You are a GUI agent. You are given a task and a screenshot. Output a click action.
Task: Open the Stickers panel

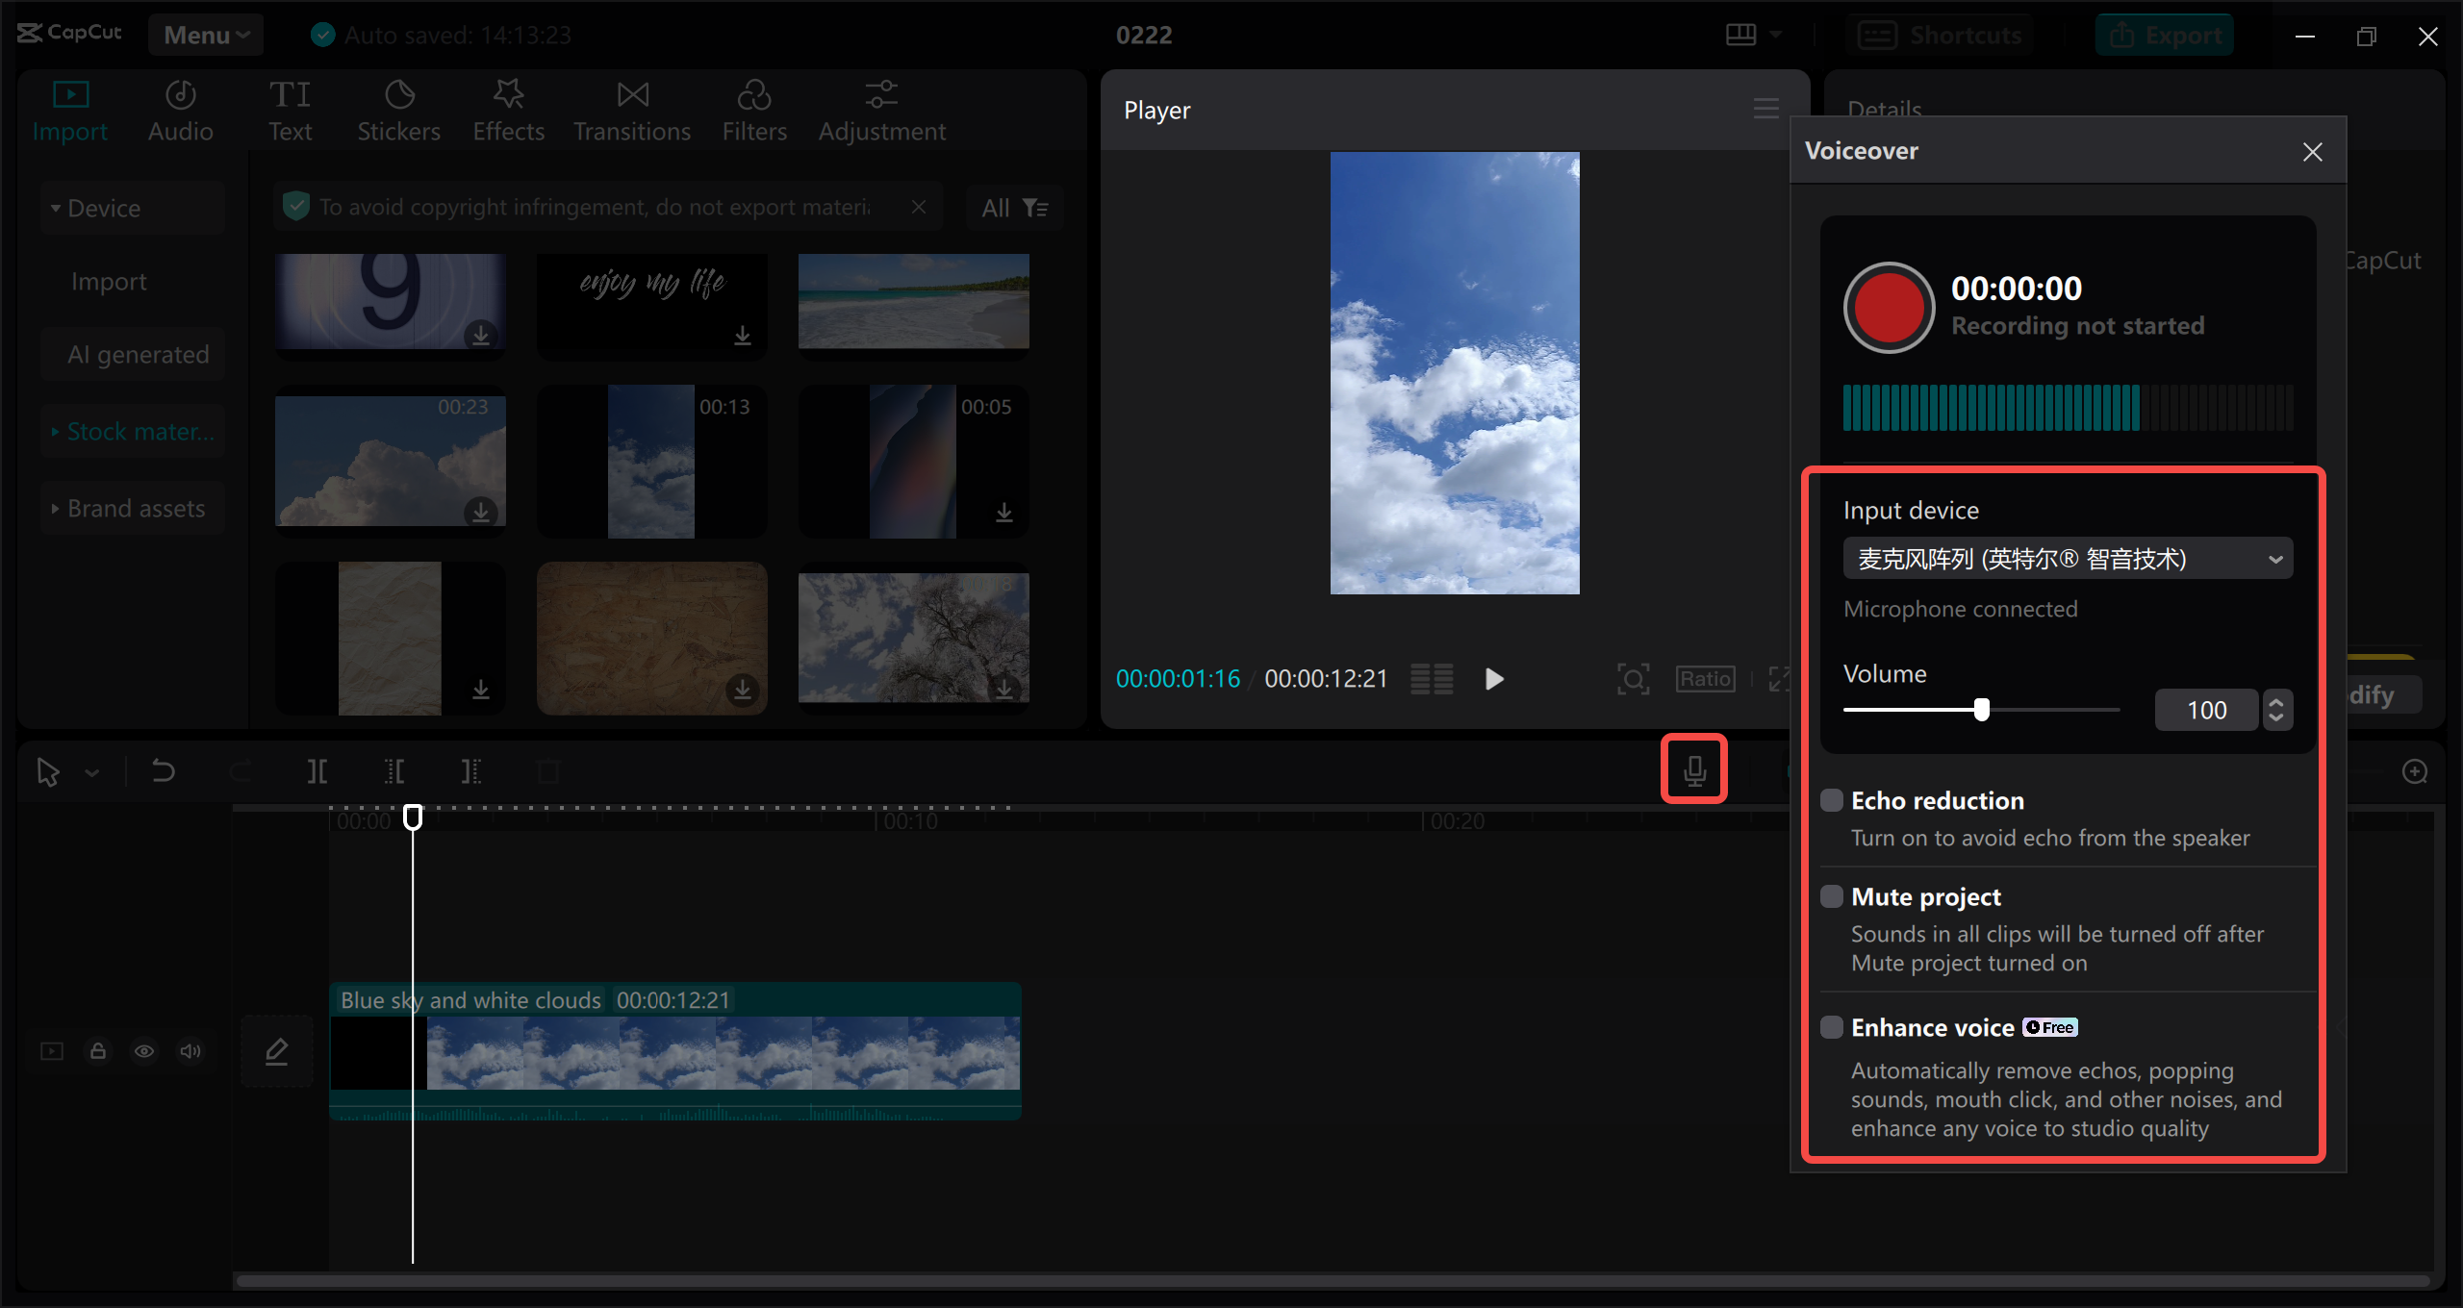398,111
